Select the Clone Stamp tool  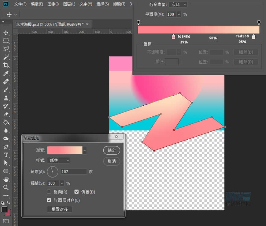(6, 98)
